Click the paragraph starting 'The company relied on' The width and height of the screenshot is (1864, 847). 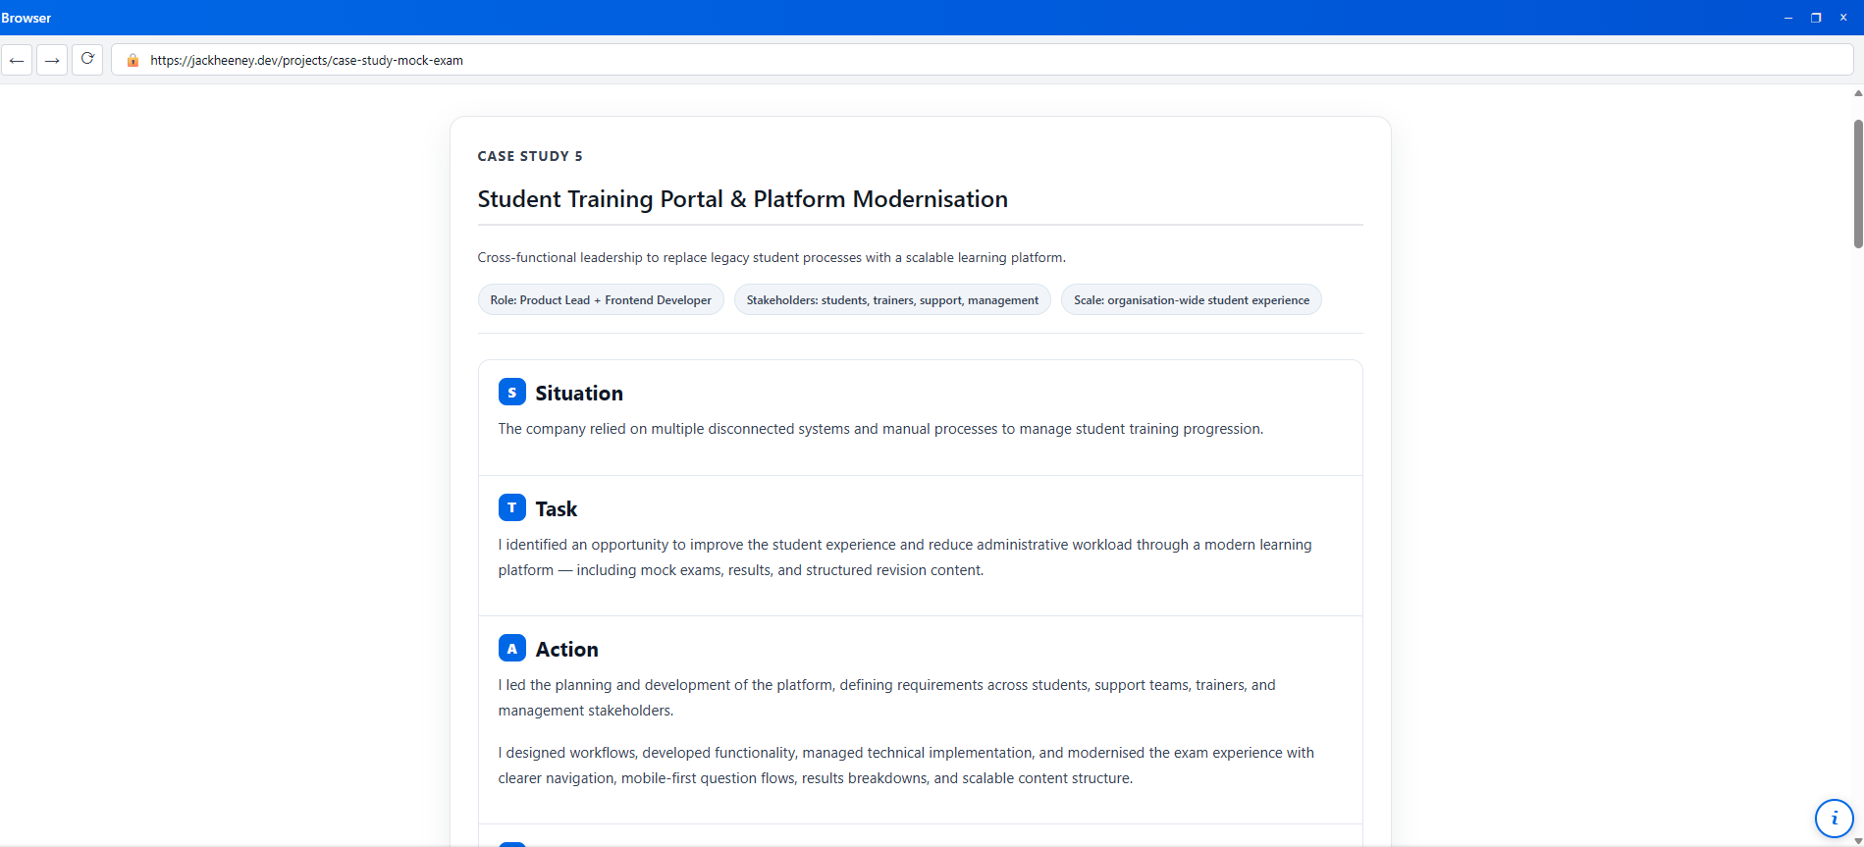click(x=880, y=429)
